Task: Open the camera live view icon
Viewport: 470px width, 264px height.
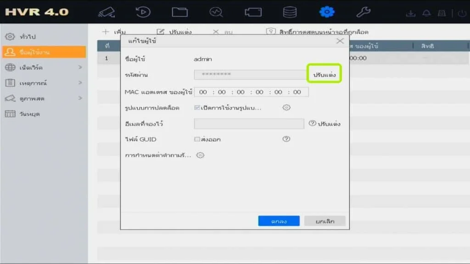Action: (106, 12)
